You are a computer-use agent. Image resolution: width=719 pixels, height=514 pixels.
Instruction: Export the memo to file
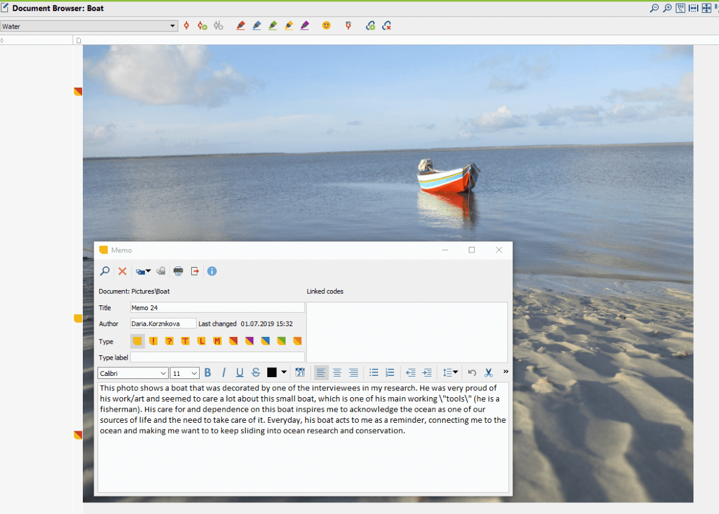tap(195, 271)
